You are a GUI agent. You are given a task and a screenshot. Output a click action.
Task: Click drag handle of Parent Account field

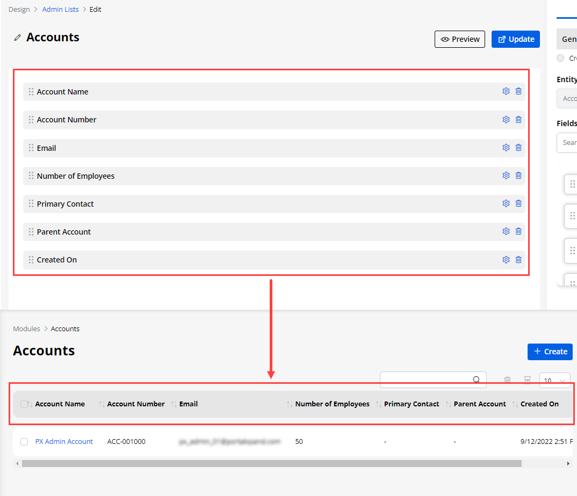coord(31,232)
